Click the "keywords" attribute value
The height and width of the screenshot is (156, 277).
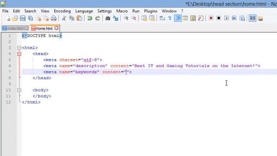[x=86, y=72]
